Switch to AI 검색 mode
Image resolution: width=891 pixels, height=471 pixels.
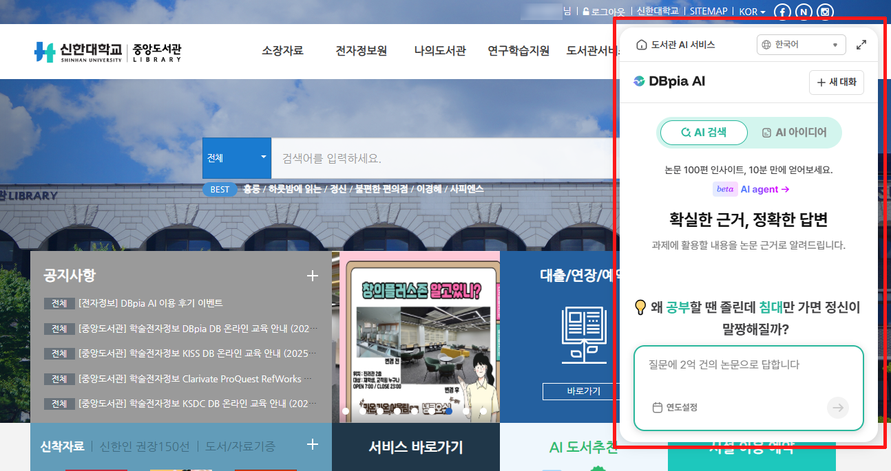pyautogui.click(x=703, y=133)
